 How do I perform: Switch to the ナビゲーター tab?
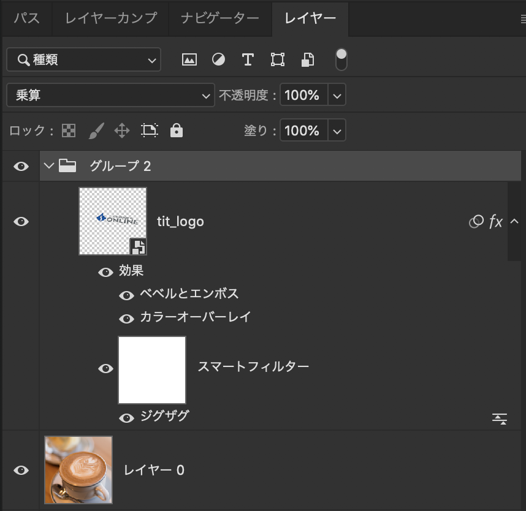click(220, 18)
